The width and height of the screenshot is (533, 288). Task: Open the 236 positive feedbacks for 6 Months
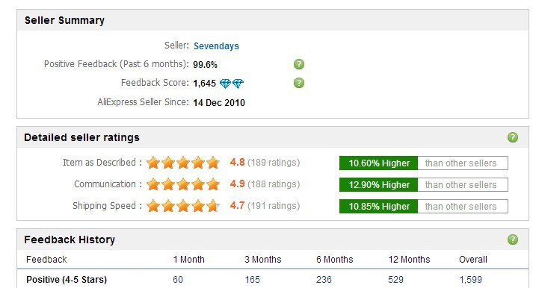324,280
